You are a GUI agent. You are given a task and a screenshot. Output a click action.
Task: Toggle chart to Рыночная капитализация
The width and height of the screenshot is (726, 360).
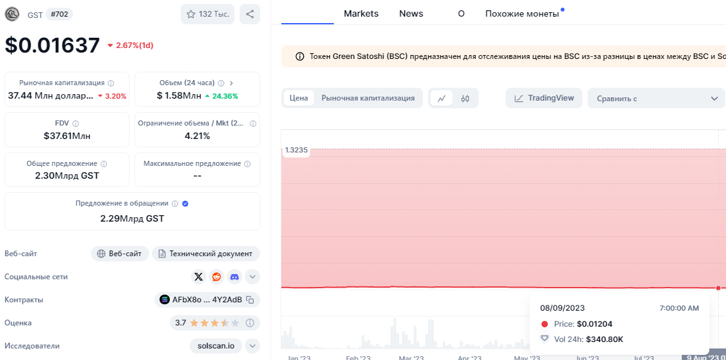coord(368,98)
